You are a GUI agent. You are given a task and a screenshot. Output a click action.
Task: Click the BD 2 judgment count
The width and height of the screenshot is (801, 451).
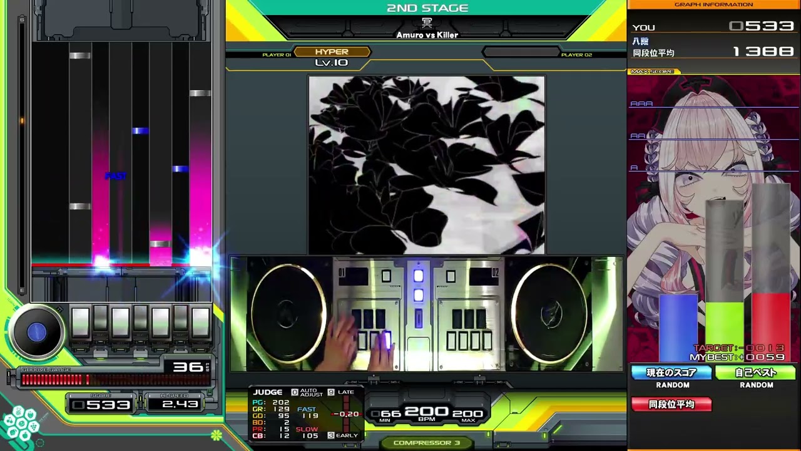point(271,423)
